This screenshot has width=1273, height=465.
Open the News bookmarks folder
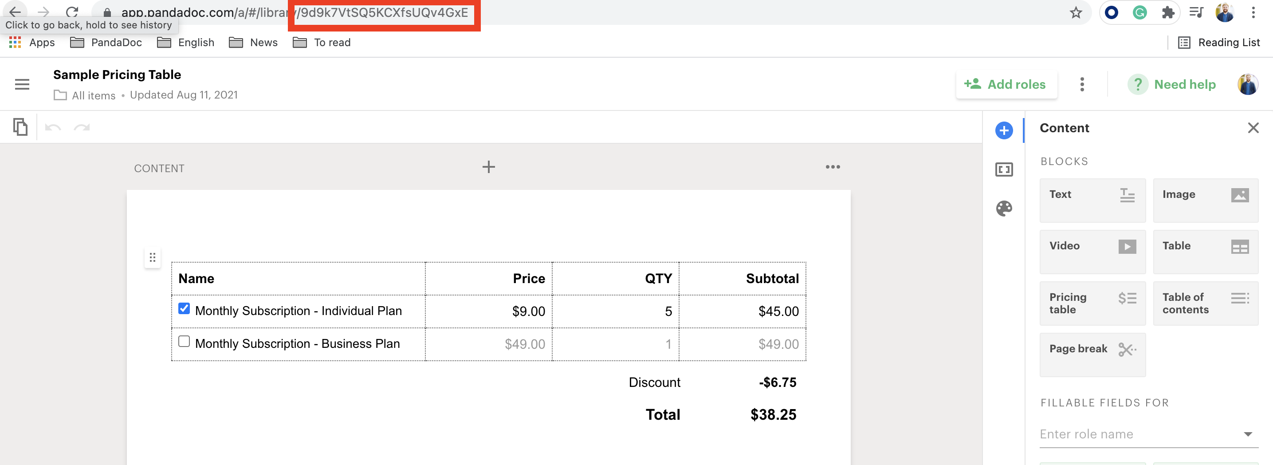click(x=254, y=43)
